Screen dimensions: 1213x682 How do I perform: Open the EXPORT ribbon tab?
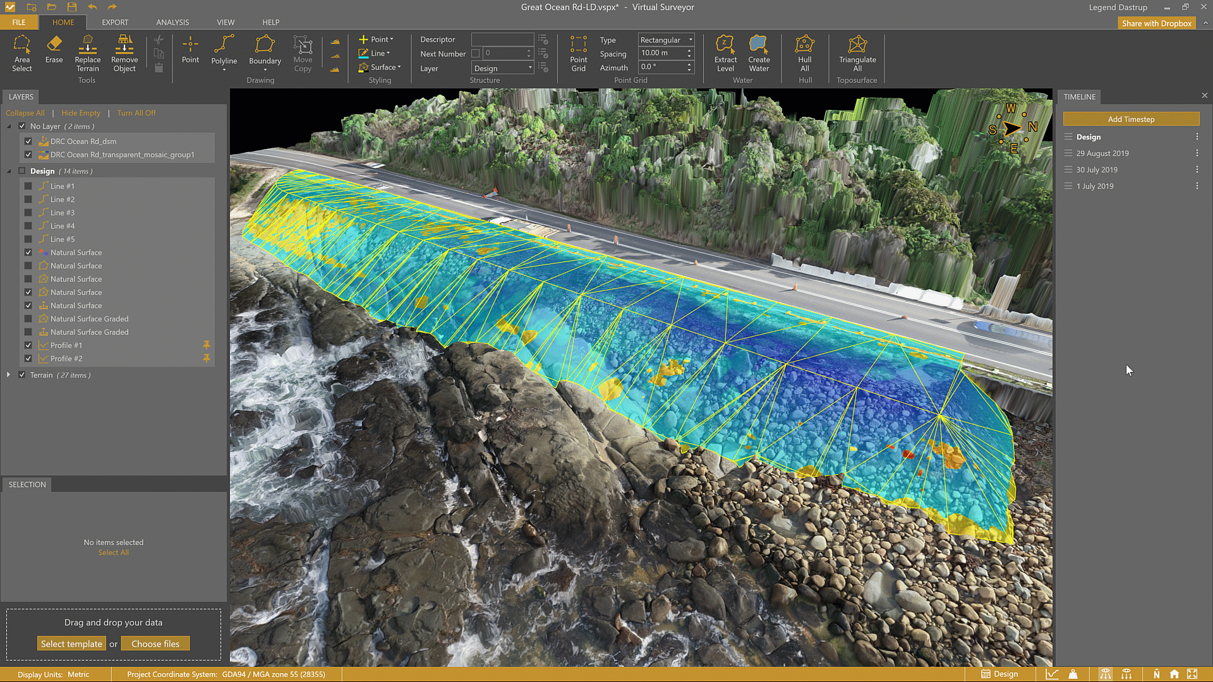[115, 22]
